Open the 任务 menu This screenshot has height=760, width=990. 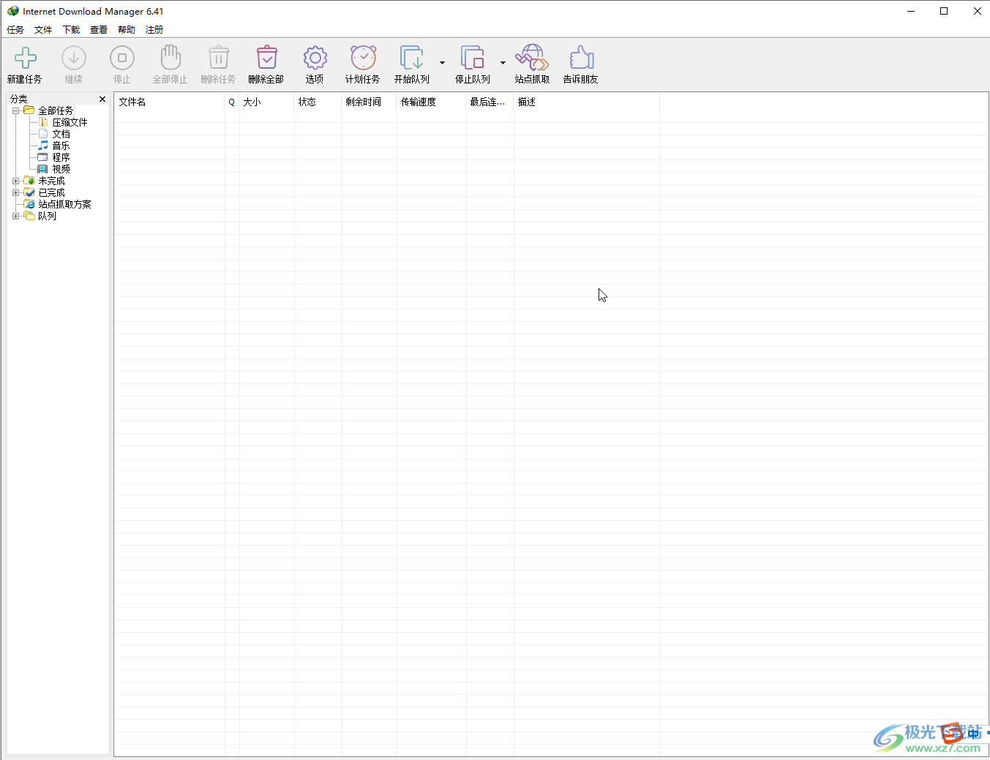(15, 30)
